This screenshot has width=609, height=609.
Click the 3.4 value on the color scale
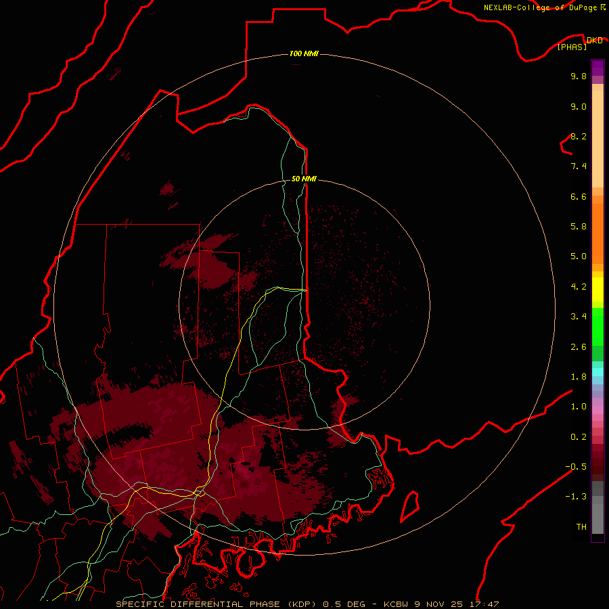point(579,316)
